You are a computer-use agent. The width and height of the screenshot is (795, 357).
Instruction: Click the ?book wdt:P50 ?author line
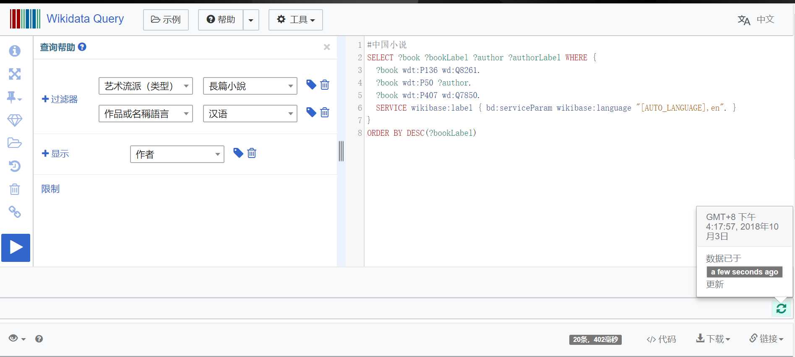pos(423,83)
